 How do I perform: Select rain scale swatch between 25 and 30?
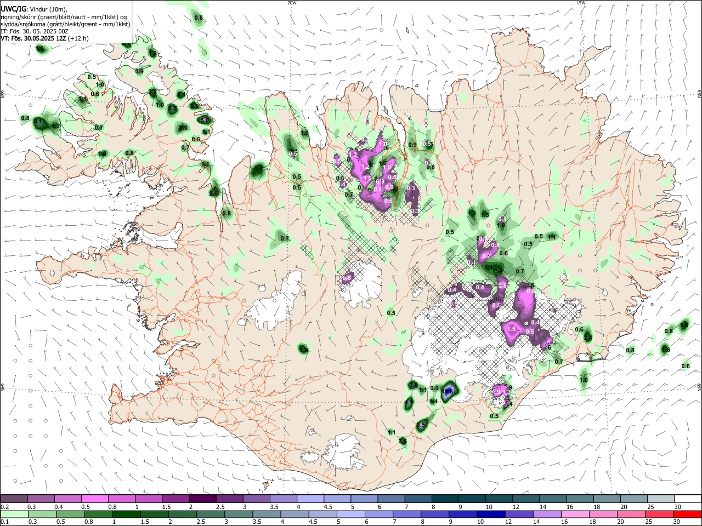(x=660, y=514)
